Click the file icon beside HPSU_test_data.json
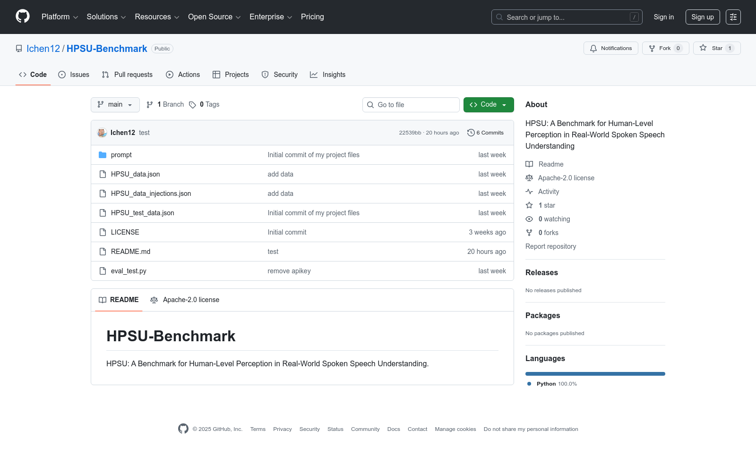 103,213
